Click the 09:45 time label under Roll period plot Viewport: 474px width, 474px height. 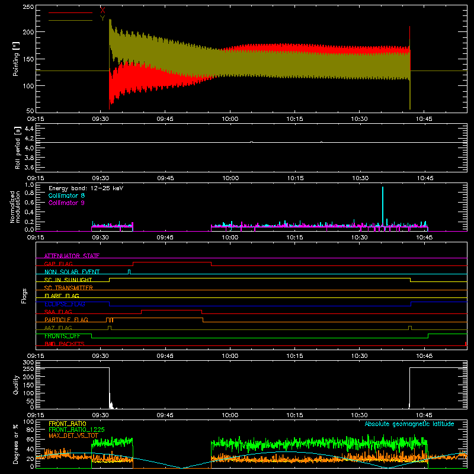click(166, 178)
